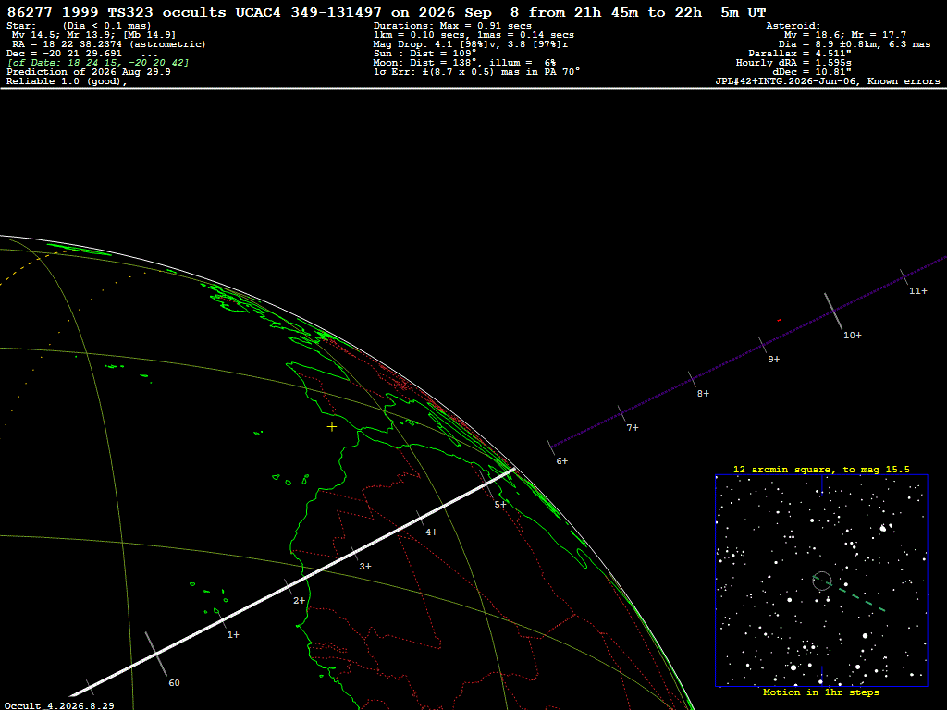Click the Occult version label bottom-left
The image size is (947, 710).
pyautogui.click(x=59, y=705)
